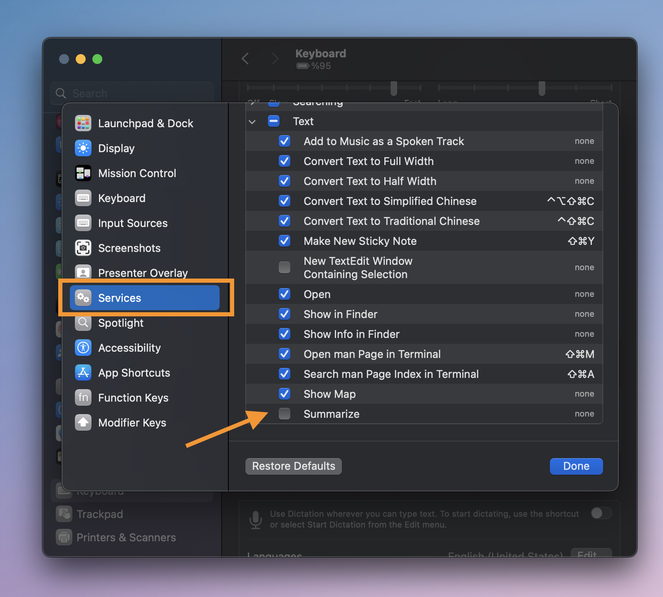The width and height of the screenshot is (663, 597).
Task: Open the Launchpad & Dock shortcuts icon
Action: point(83,123)
